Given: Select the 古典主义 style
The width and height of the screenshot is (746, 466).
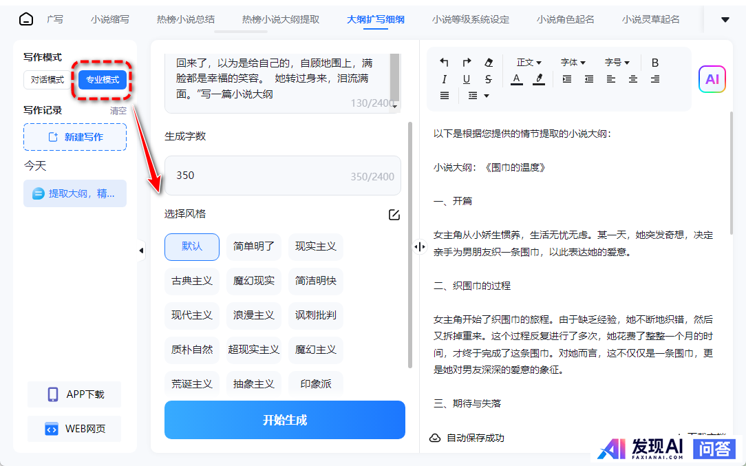Looking at the screenshot, I should click(192, 281).
